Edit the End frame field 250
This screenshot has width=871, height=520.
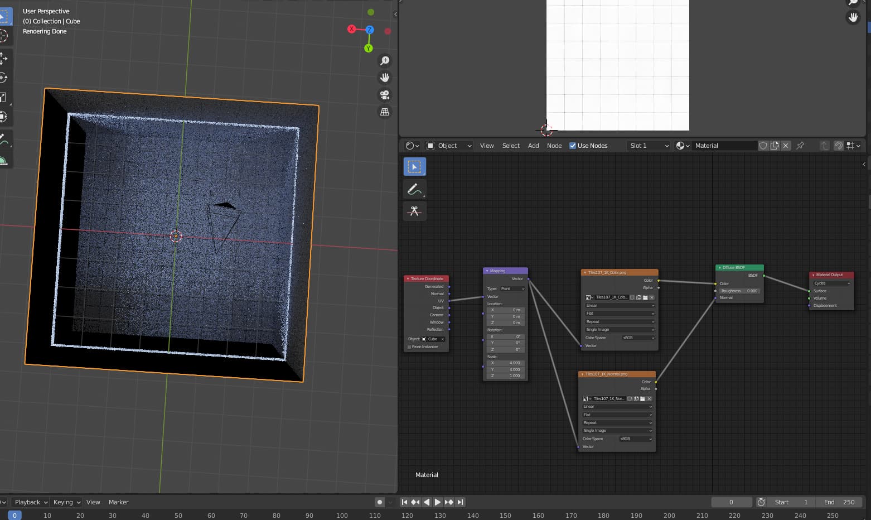pos(840,502)
